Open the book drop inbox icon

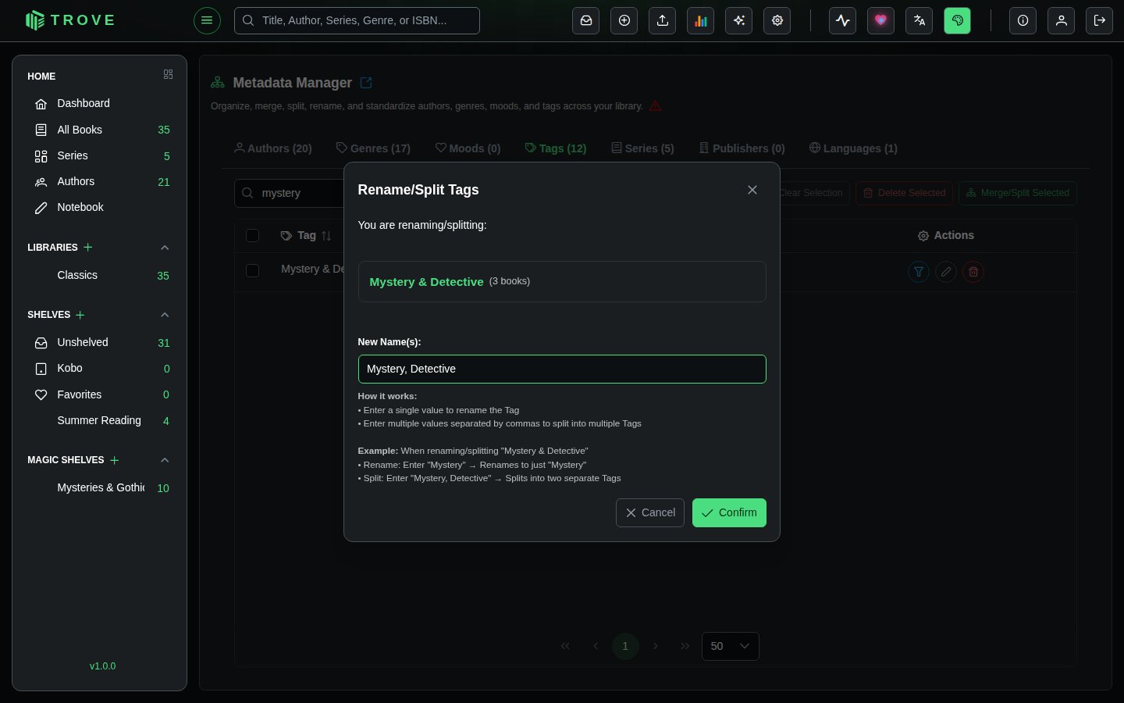586,20
